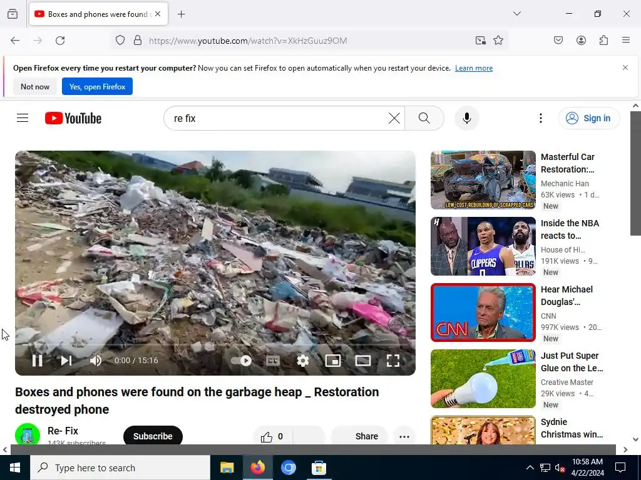This screenshot has height=480, width=641.
Task: Open YouTube guide hamburger menu
Action: 23,118
